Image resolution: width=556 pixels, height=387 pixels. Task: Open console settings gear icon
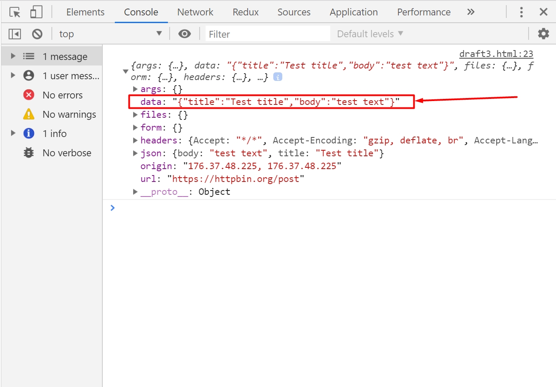pos(543,34)
